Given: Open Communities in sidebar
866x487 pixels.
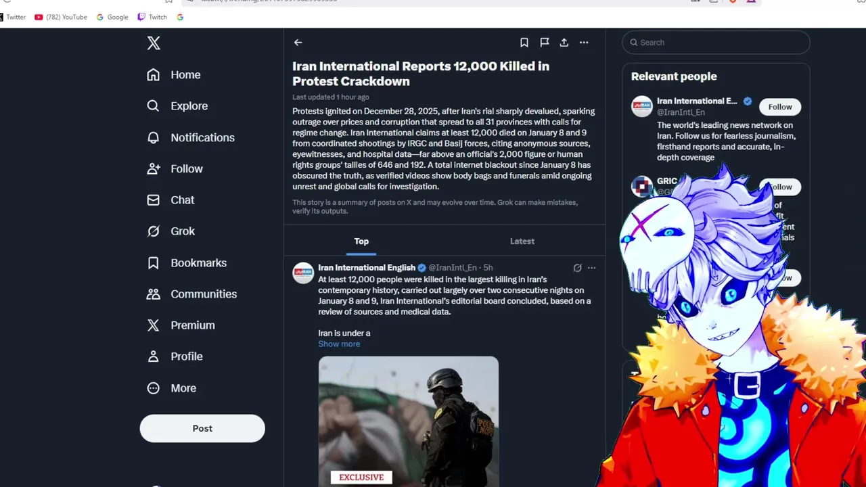Looking at the screenshot, I should [192, 294].
